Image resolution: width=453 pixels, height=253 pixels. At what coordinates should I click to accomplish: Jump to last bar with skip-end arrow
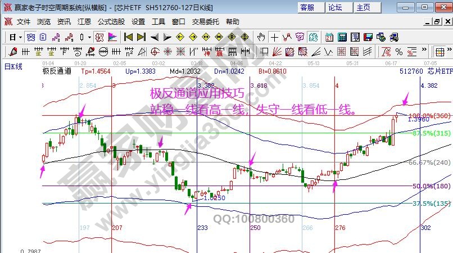pos(141,37)
